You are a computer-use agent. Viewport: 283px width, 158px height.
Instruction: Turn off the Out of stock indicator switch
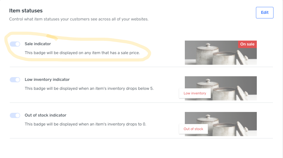(15, 115)
